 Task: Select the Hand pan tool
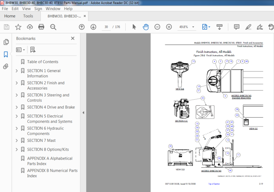146,27
